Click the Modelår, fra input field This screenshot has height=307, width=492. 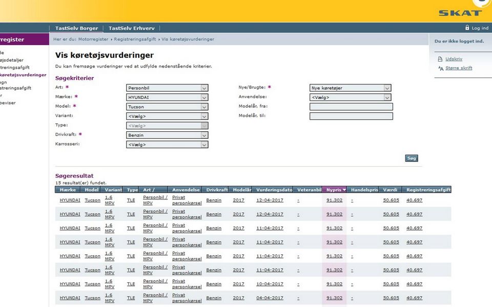click(x=351, y=107)
